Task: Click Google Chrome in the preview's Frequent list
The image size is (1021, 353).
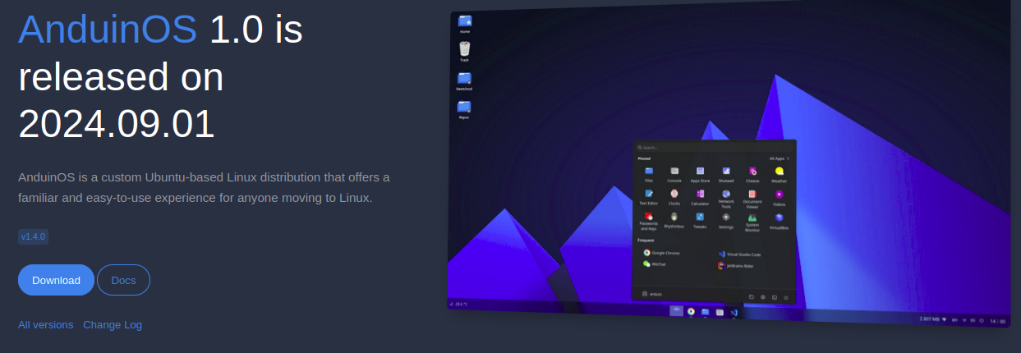Action: [660, 253]
